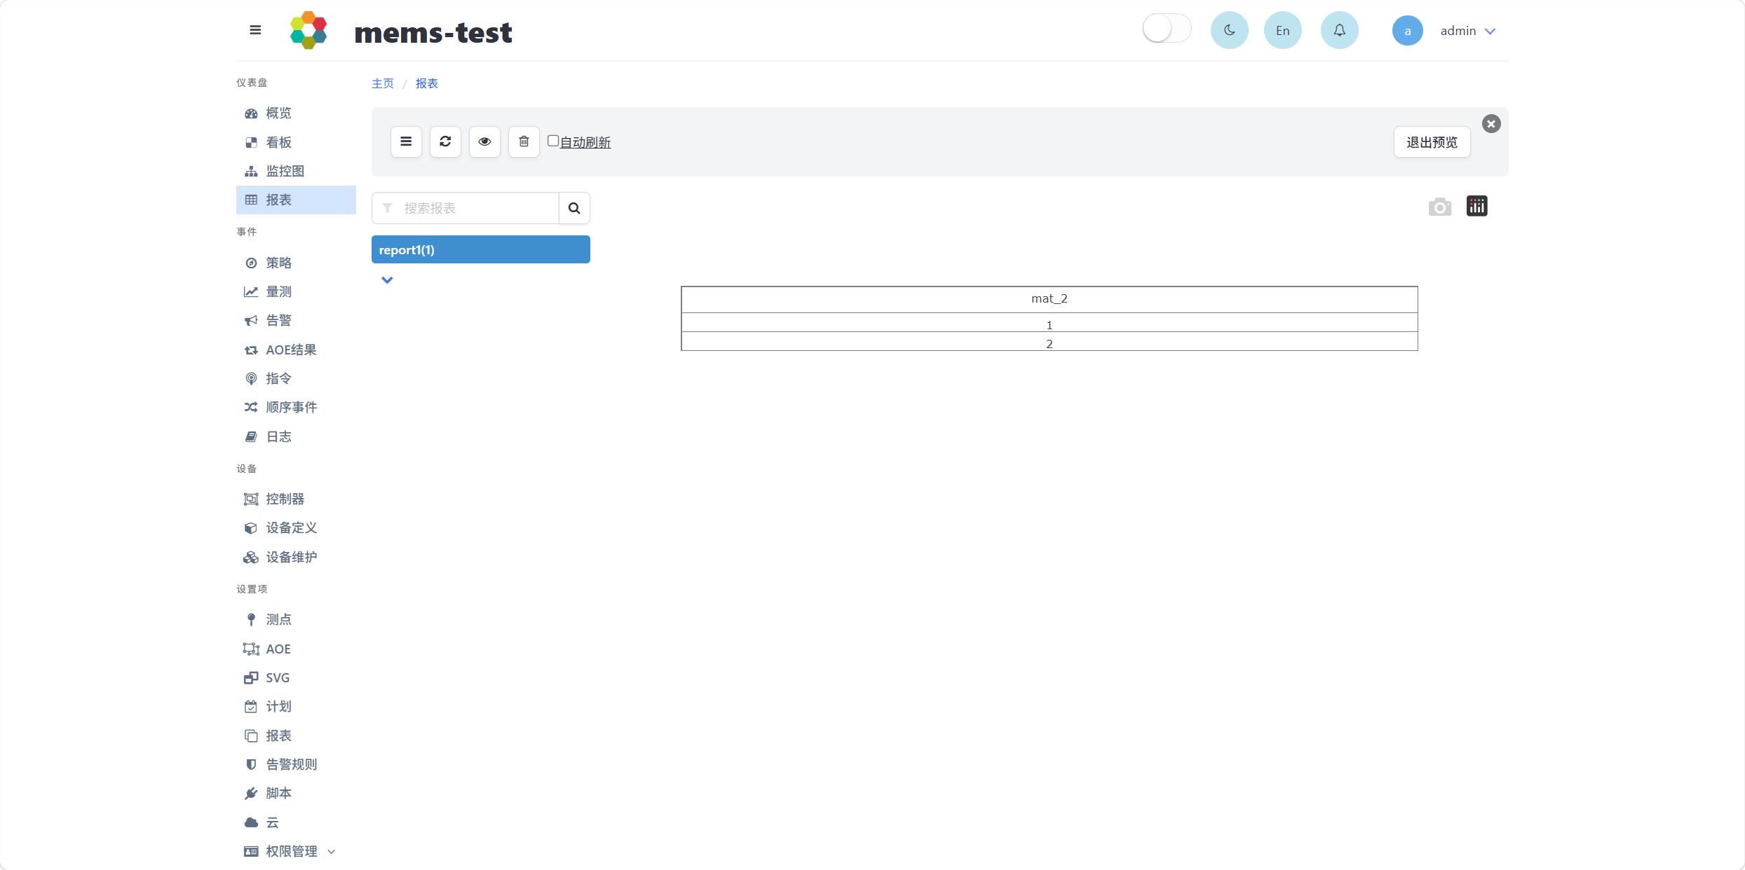Click the mat_2 table header
The width and height of the screenshot is (1745, 870).
click(1050, 299)
